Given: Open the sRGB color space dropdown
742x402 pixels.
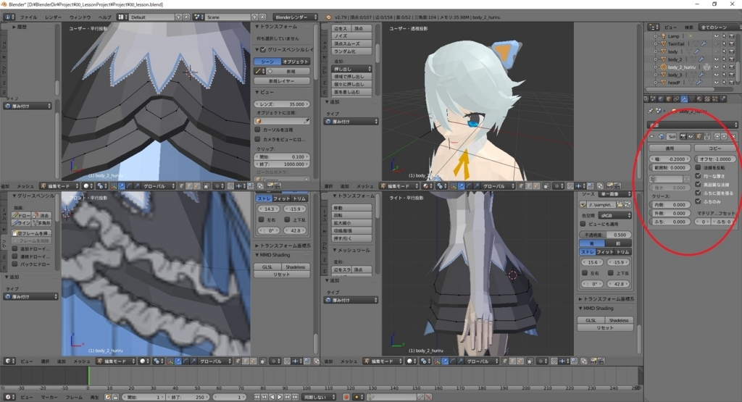Looking at the screenshot, I should (614, 215).
